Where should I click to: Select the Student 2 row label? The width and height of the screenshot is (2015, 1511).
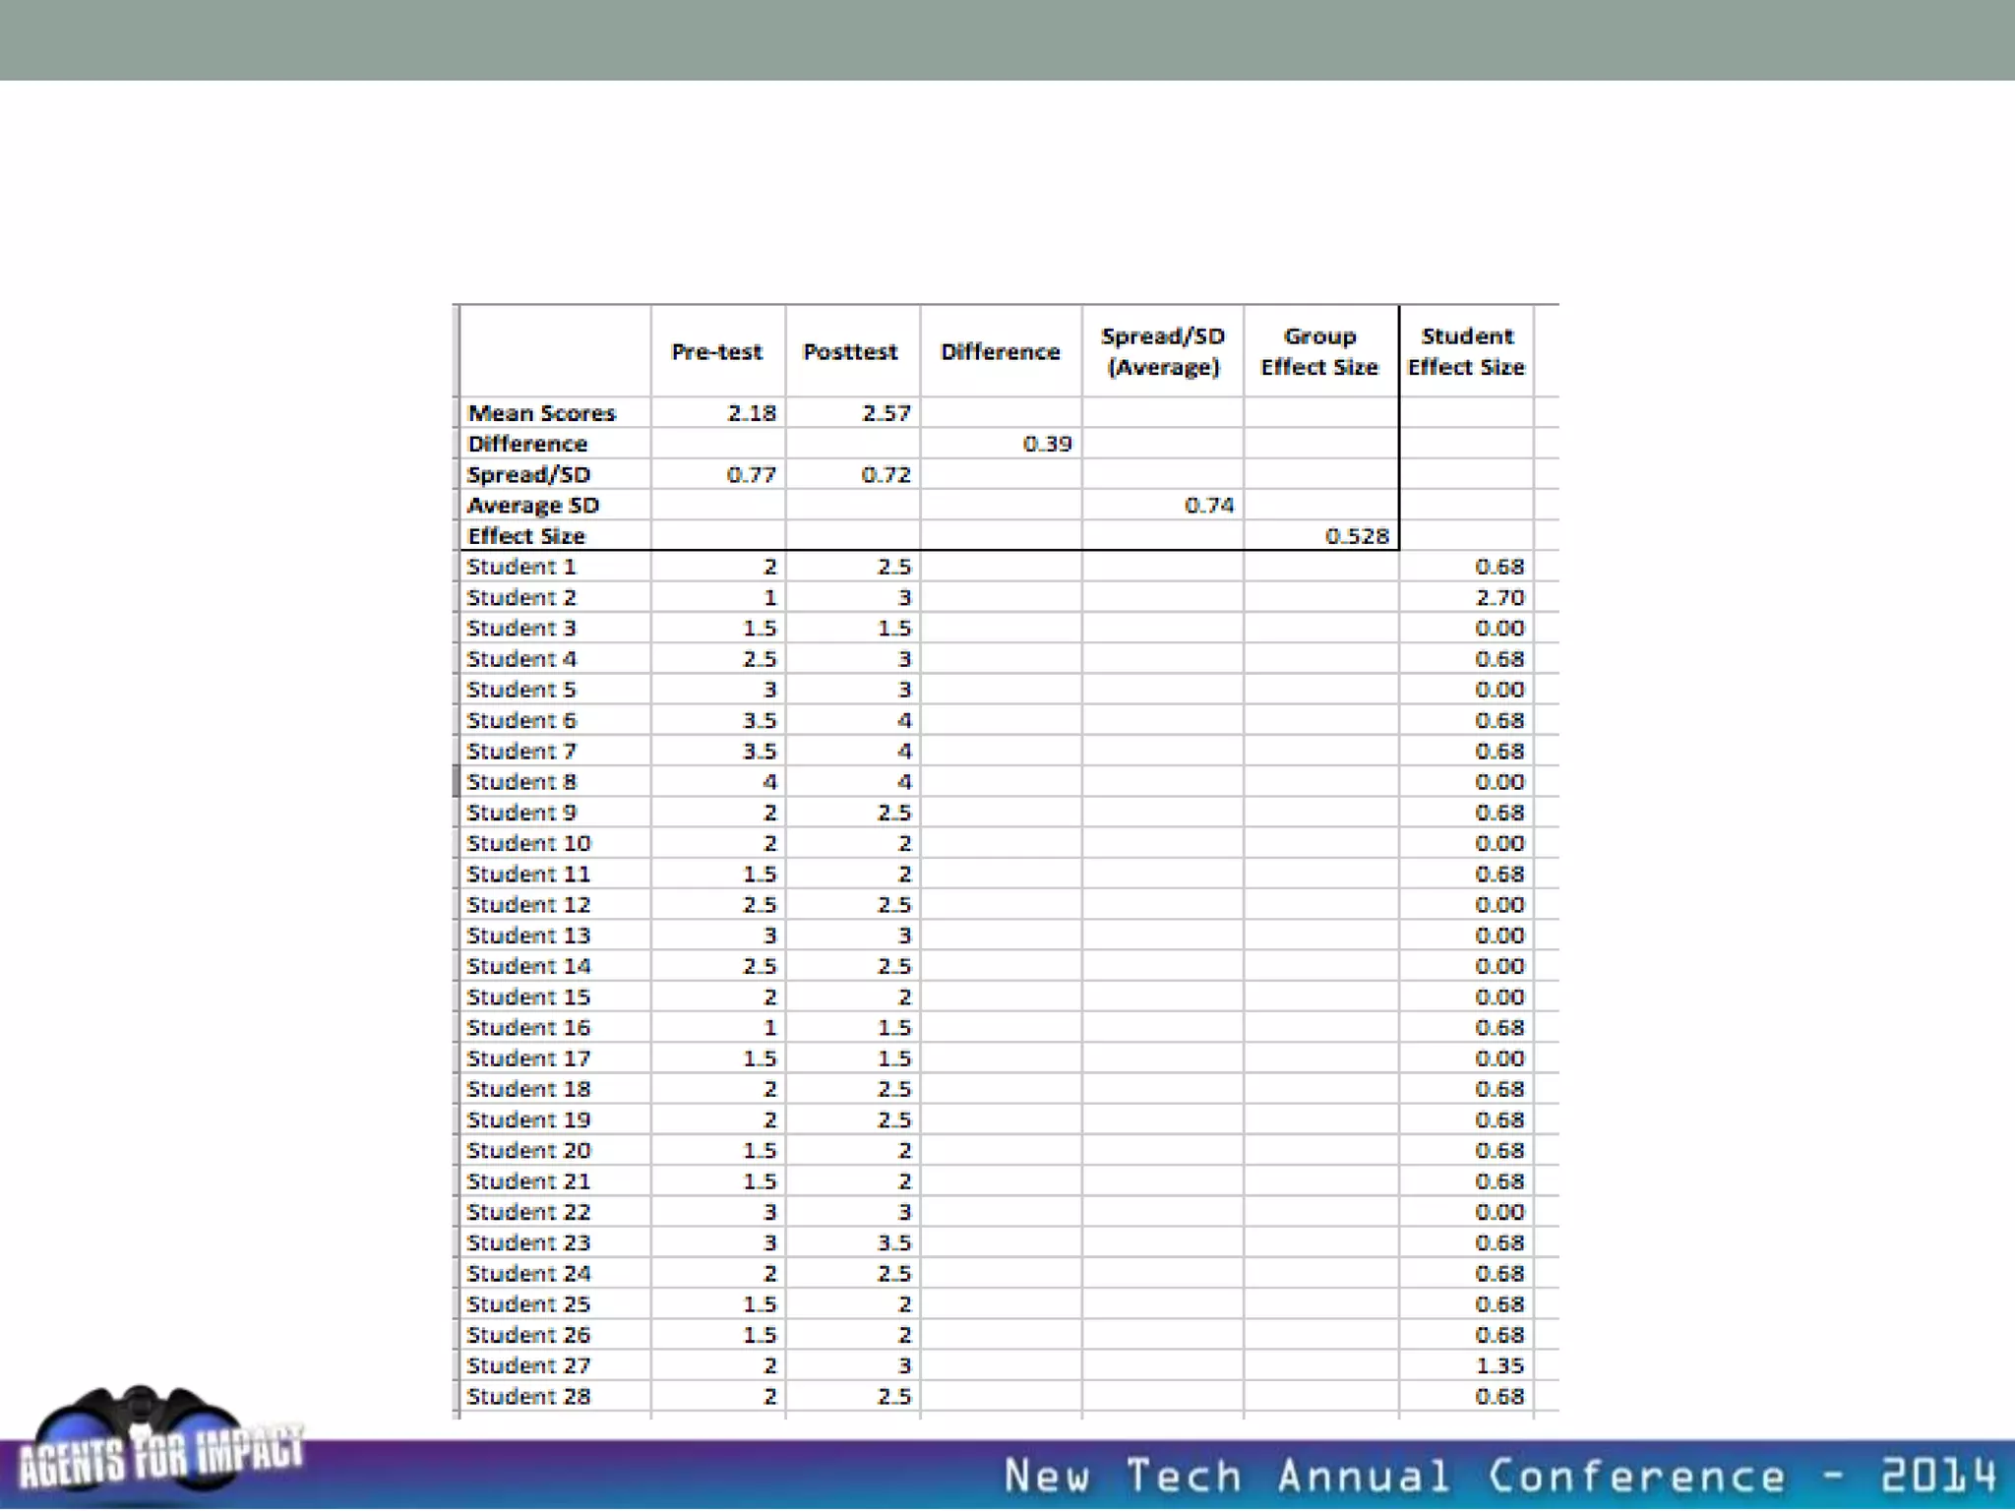(521, 598)
